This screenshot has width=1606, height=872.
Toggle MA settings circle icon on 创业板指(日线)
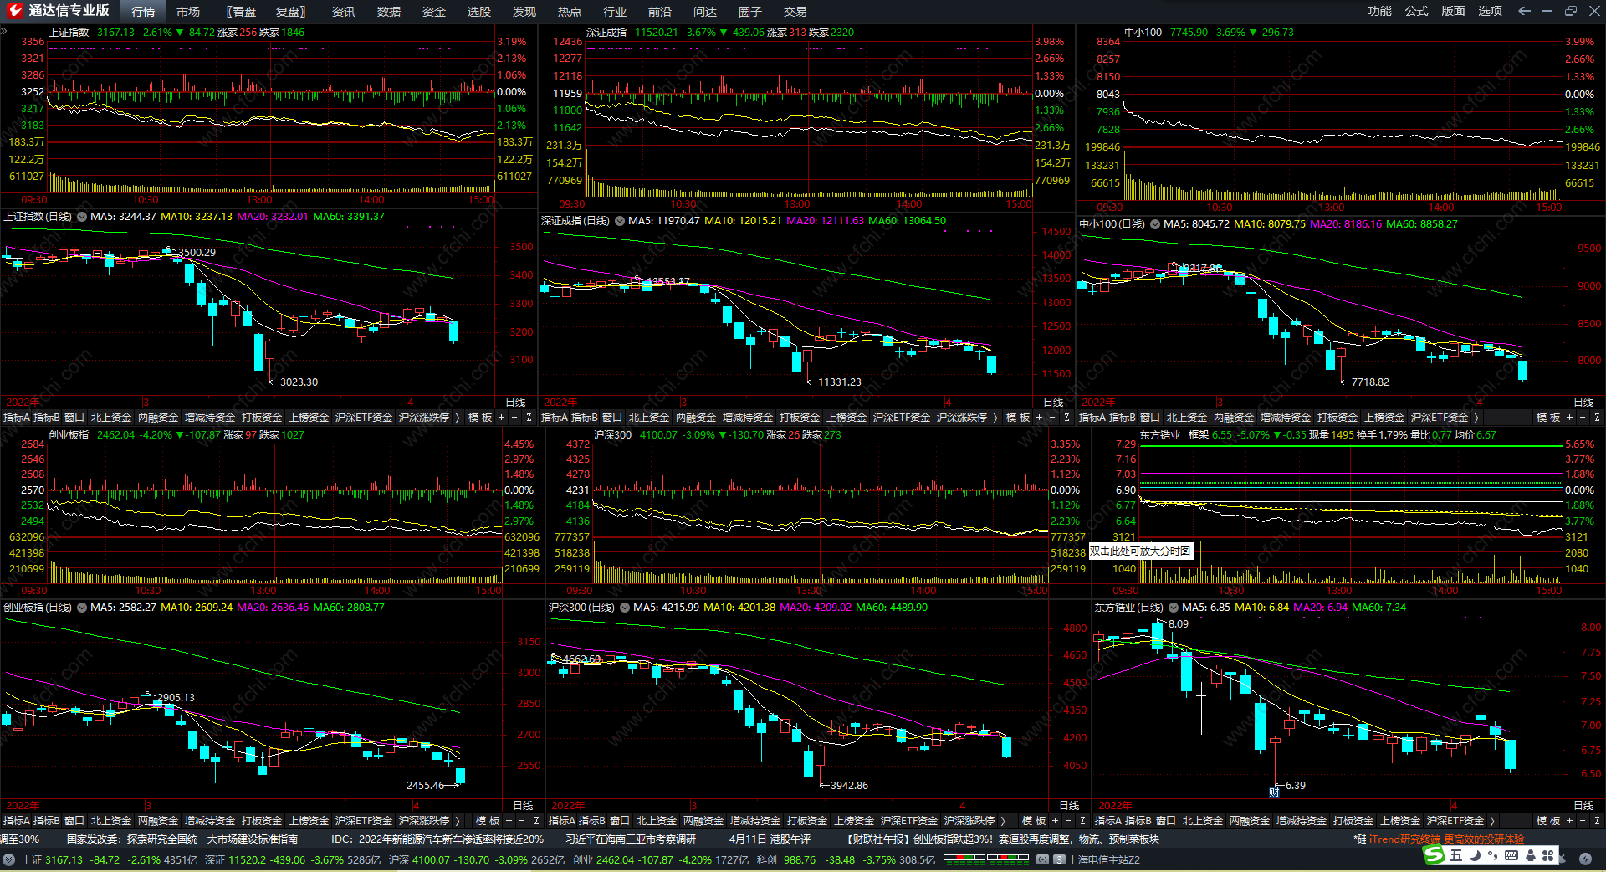coord(82,608)
